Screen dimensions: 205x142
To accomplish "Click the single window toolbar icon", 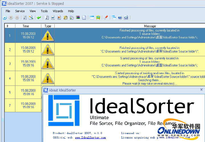I will coord(92,18).
